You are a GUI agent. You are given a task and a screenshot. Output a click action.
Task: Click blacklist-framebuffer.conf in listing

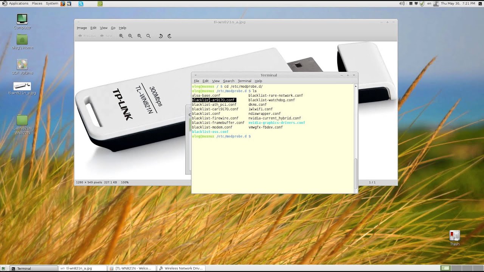click(218, 123)
